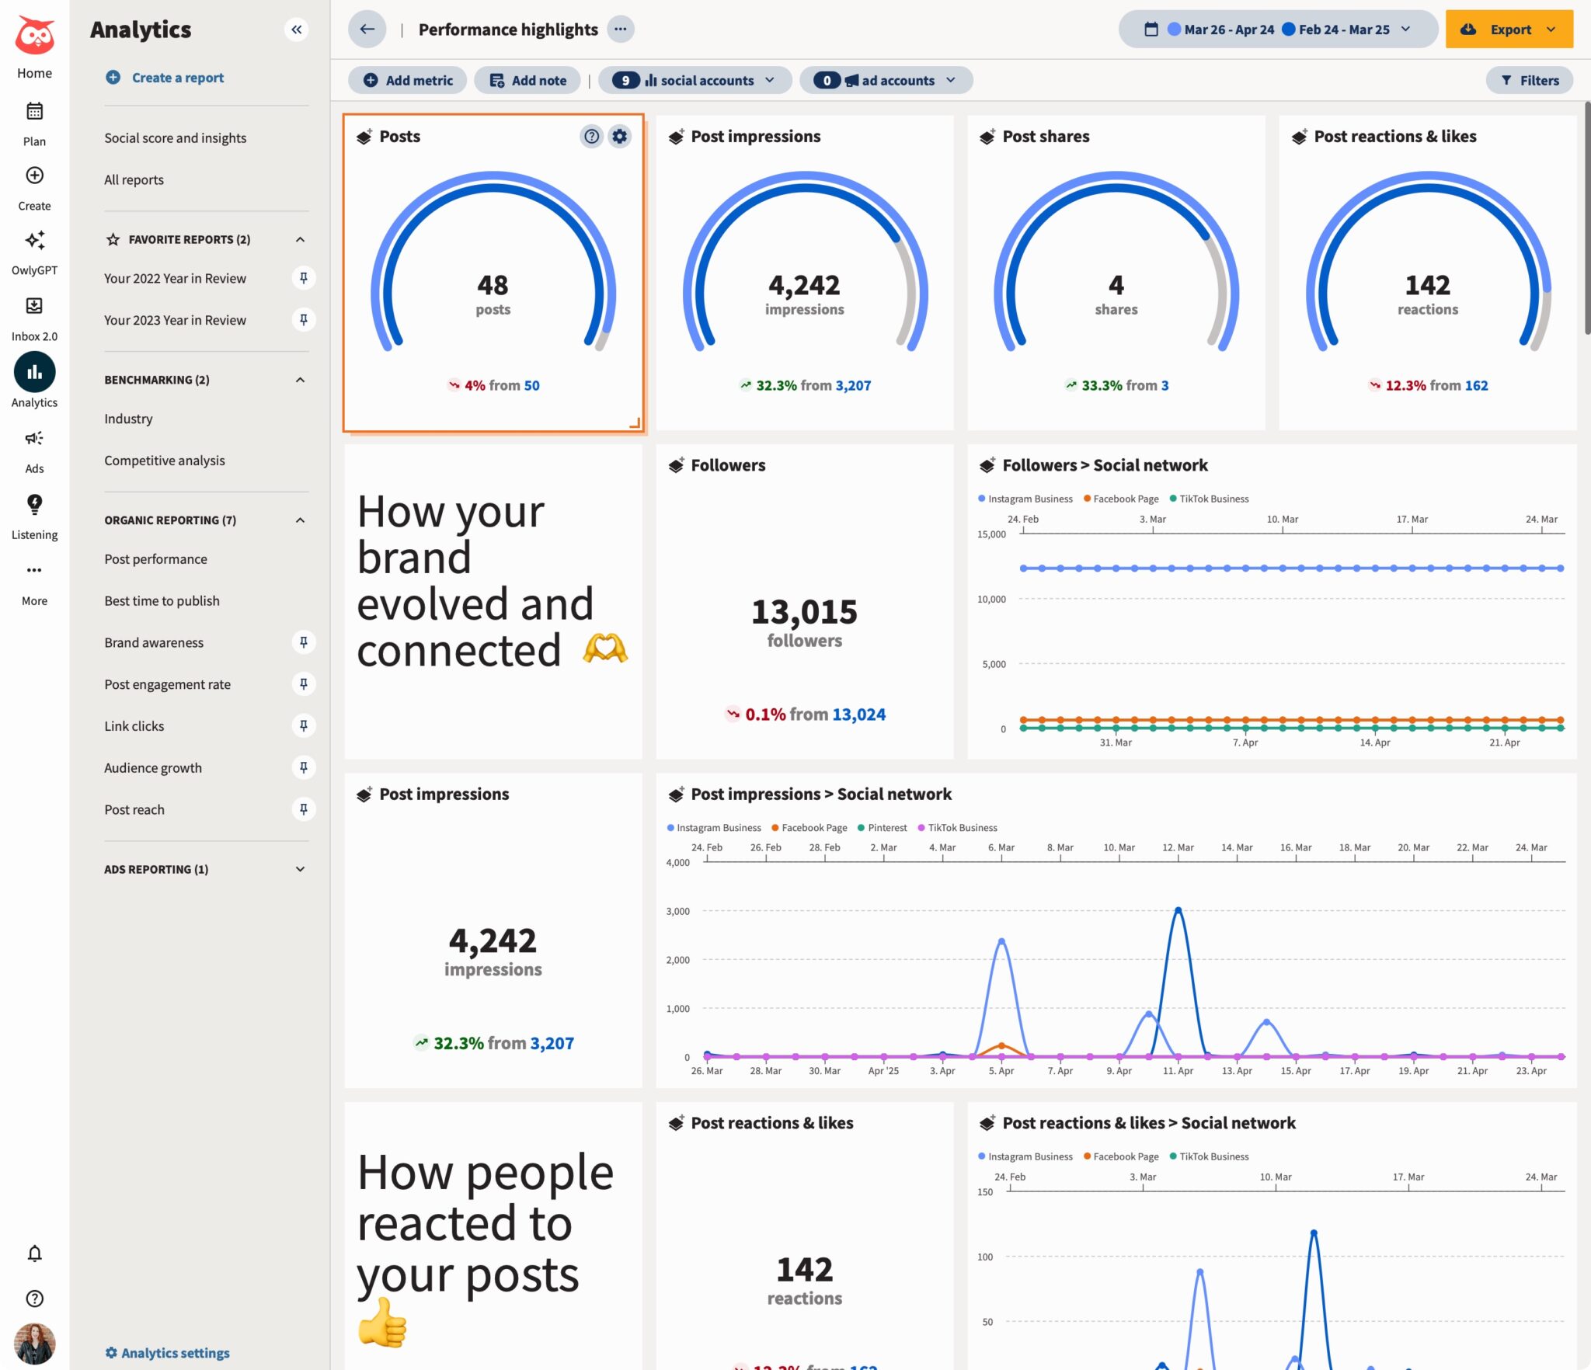The width and height of the screenshot is (1591, 1370).
Task: Click the settings gear on the Posts widget
Action: 619,136
